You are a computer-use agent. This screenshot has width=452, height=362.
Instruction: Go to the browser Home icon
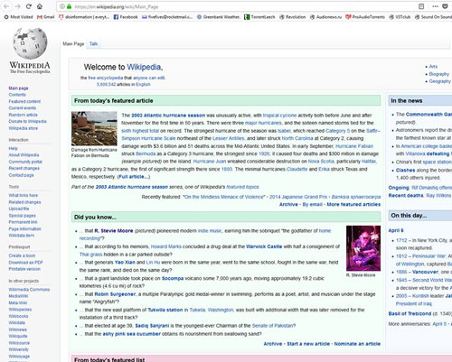point(40,6)
